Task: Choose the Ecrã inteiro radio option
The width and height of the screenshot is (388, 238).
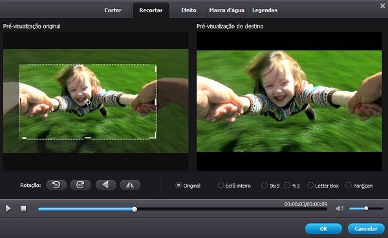Action: [x=234, y=186]
